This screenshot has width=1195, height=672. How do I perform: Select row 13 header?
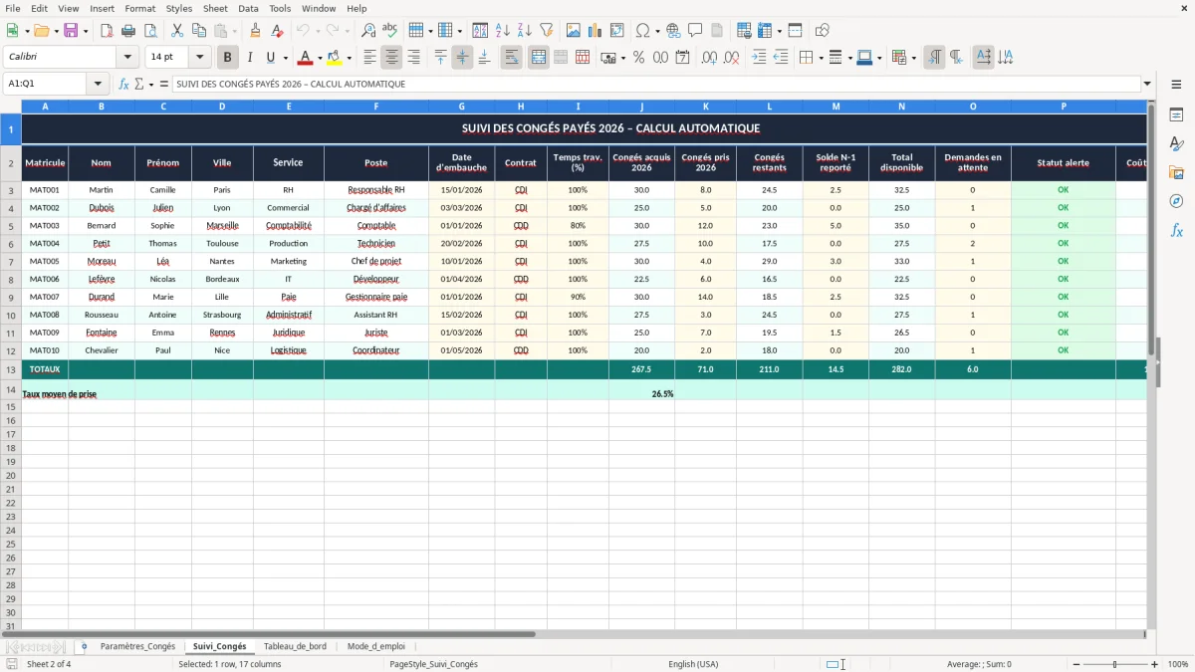coord(10,369)
